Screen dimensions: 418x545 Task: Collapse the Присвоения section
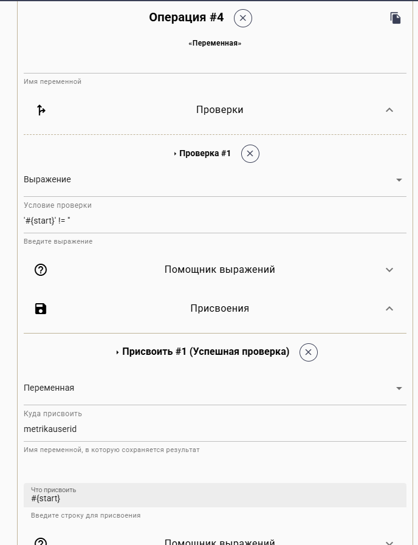coord(389,308)
